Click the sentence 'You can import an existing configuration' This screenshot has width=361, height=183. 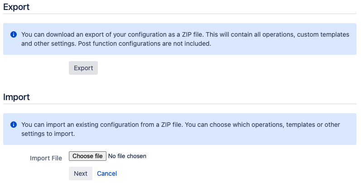tap(102, 125)
